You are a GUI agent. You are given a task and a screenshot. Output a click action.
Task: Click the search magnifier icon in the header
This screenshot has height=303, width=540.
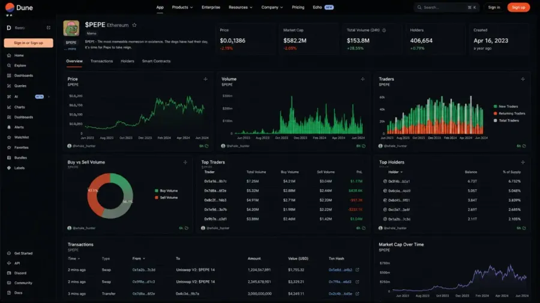(419, 7)
